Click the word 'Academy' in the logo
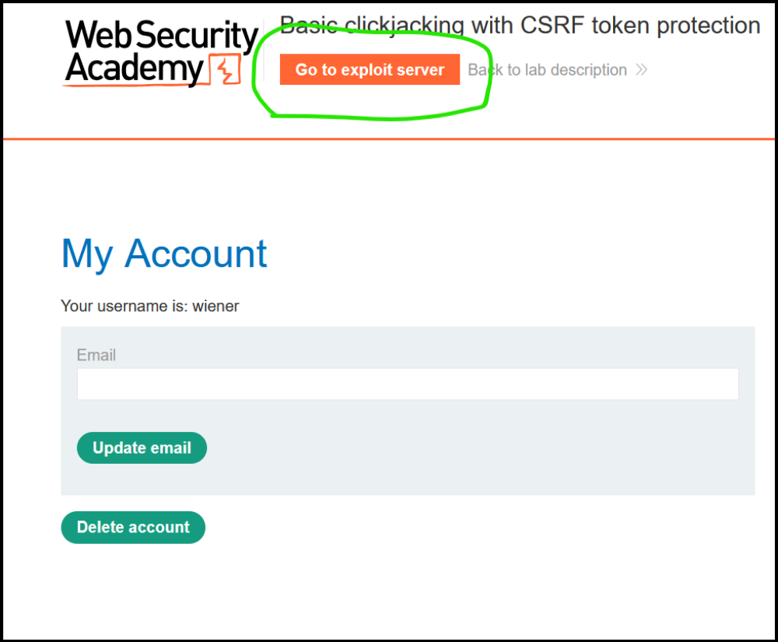This screenshot has height=642, width=778. point(135,68)
